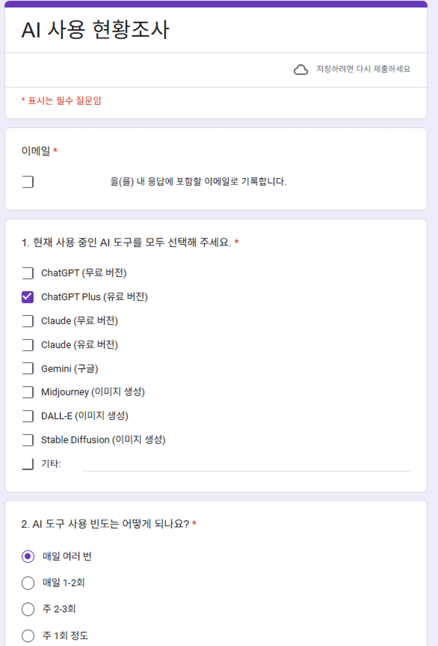Select Stable Diffusion (이미지 생성) checkbox
438x646 pixels.
pyautogui.click(x=27, y=440)
